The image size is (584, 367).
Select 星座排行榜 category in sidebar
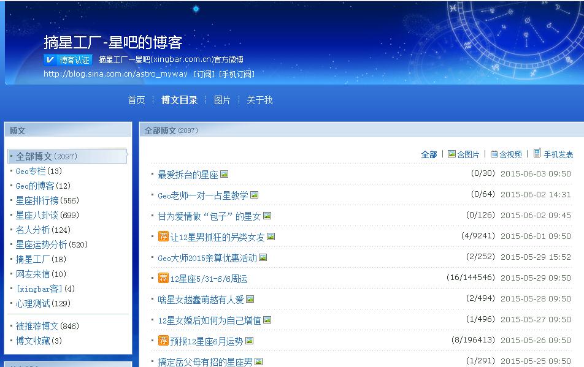pos(47,200)
